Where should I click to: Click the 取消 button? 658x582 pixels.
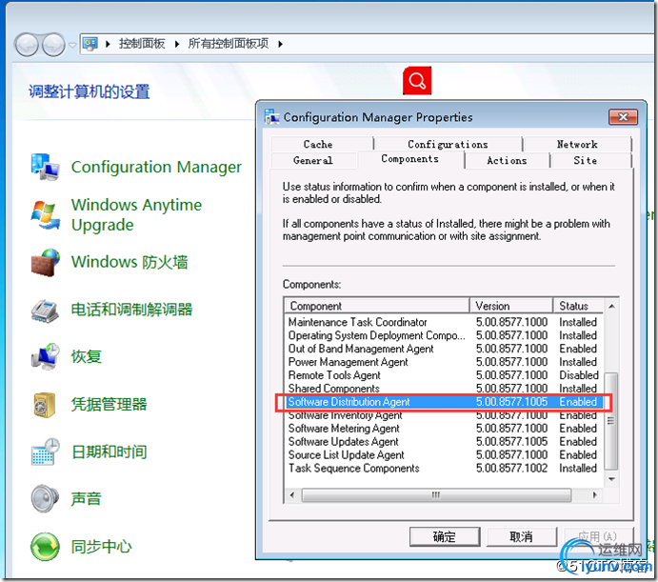point(522,536)
